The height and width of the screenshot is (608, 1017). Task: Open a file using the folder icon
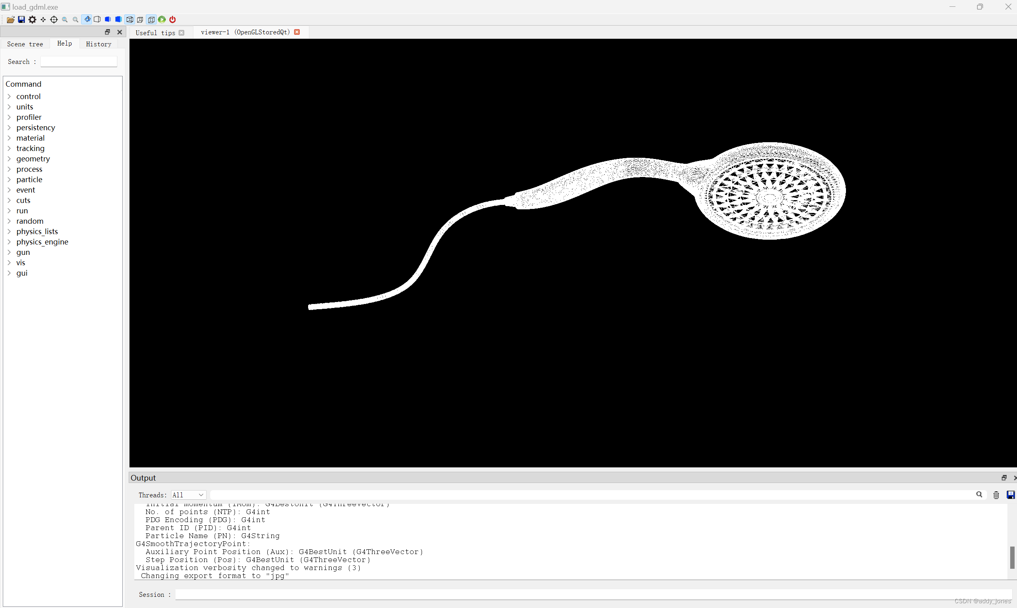[11, 19]
